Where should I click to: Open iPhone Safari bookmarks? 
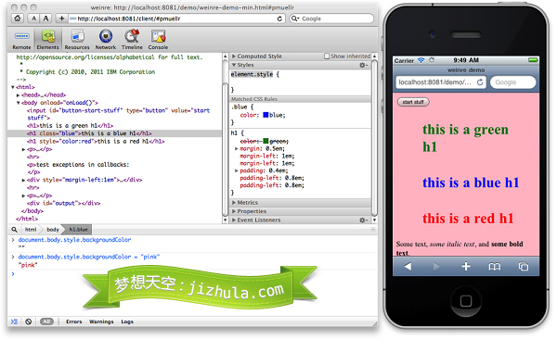[x=495, y=267]
